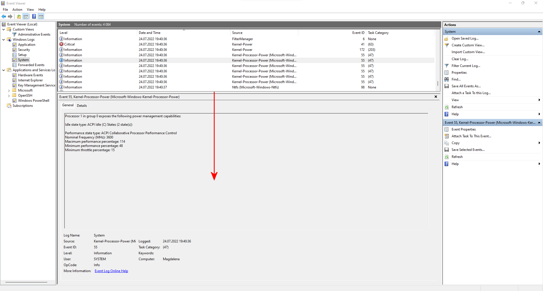
Task: Collapse the Windows Logs tree node
Action: 3,40
